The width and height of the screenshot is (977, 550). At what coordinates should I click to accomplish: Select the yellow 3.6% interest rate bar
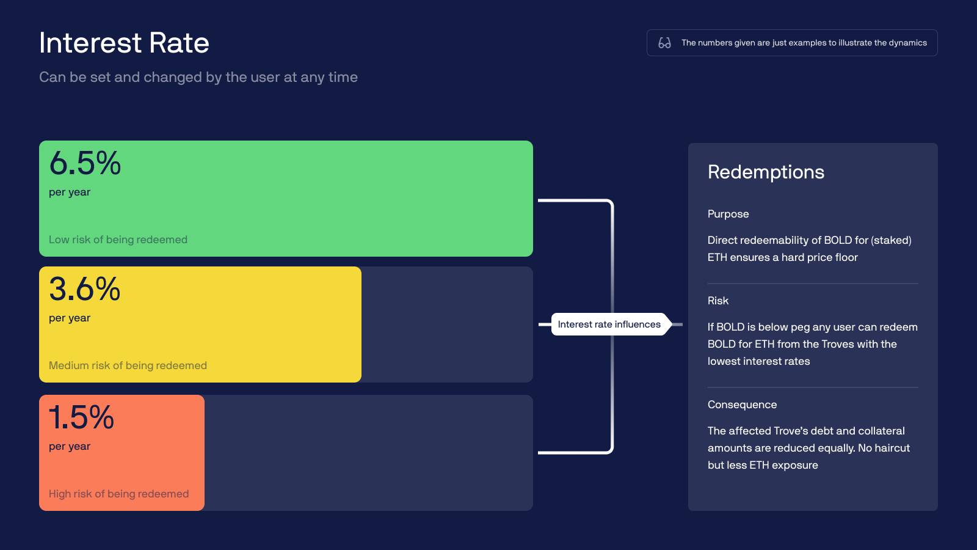(x=200, y=324)
